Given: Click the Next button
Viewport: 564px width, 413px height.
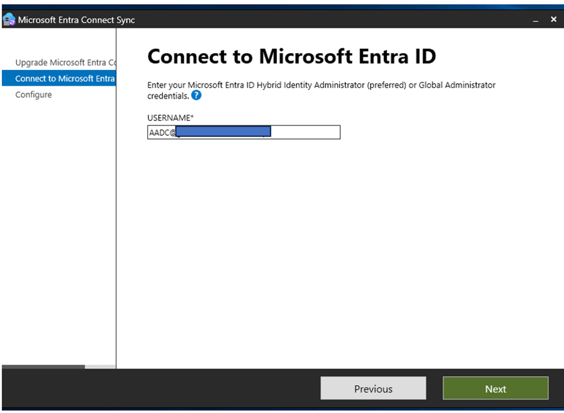Looking at the screenshot, I should (x=495, y=389).
